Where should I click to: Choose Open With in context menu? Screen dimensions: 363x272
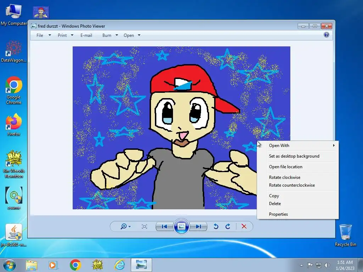pyautogui.click(x=298, y=146)
